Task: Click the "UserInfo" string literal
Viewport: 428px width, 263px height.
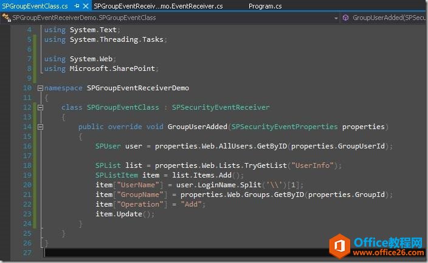Action: (x=312, y=165)
